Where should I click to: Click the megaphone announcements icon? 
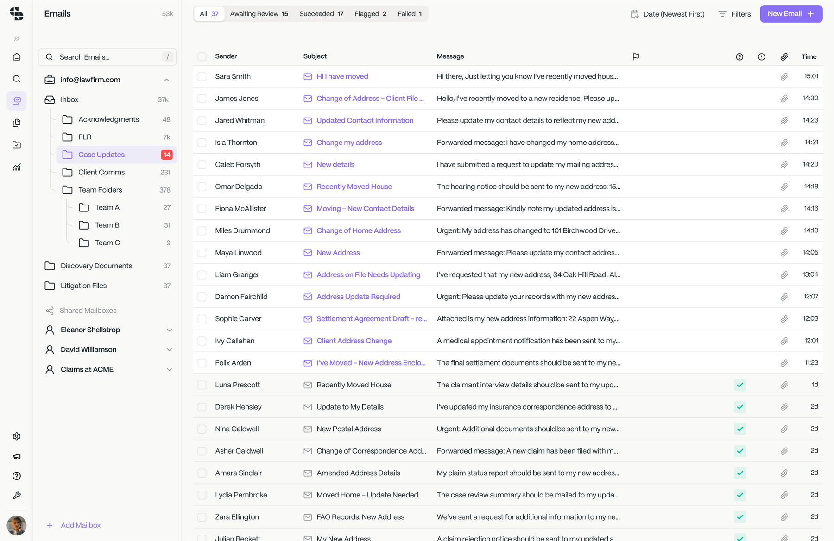[x=17, y=456]
